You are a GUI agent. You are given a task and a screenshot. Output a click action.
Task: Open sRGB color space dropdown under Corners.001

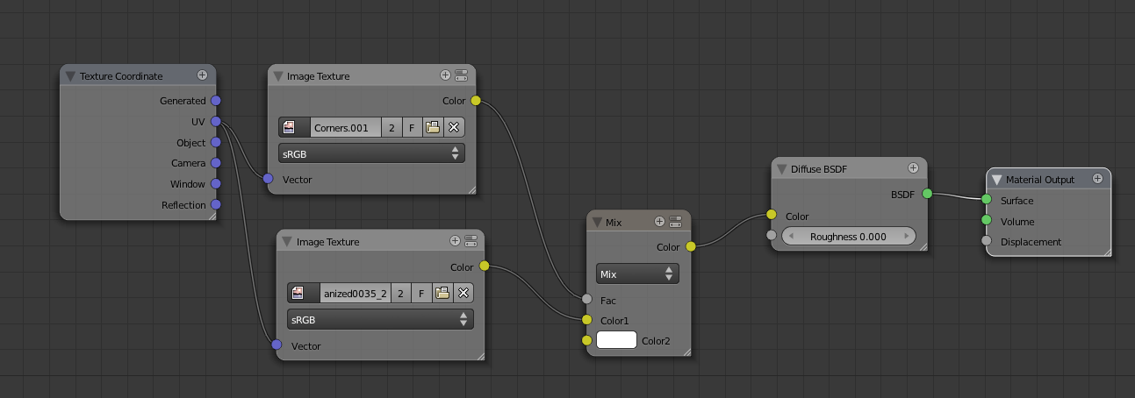coord(371,153)
